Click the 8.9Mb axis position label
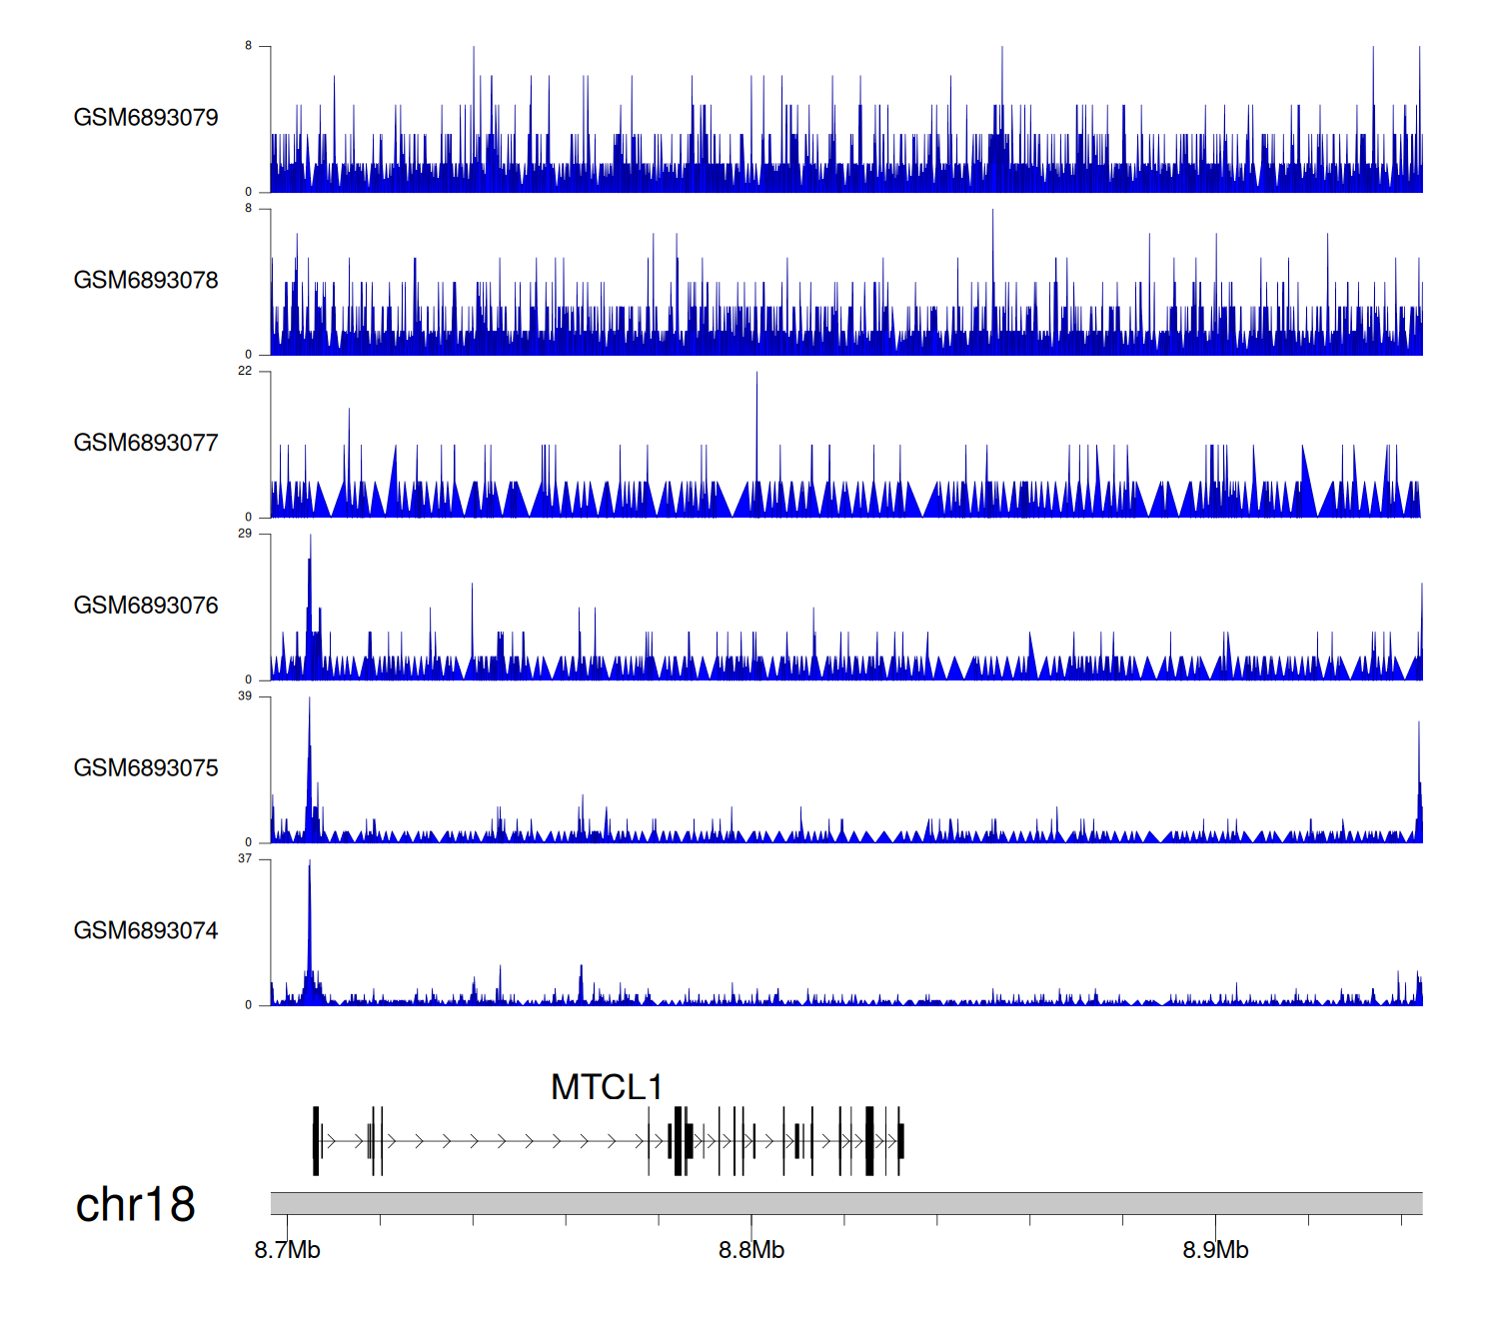1499x1319 pixels. point(1215,1251)
